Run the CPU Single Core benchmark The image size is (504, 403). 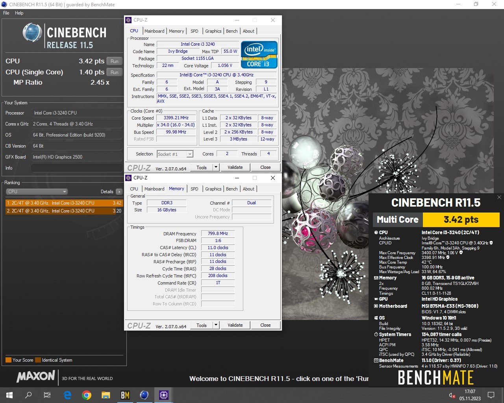pos(115,72)
